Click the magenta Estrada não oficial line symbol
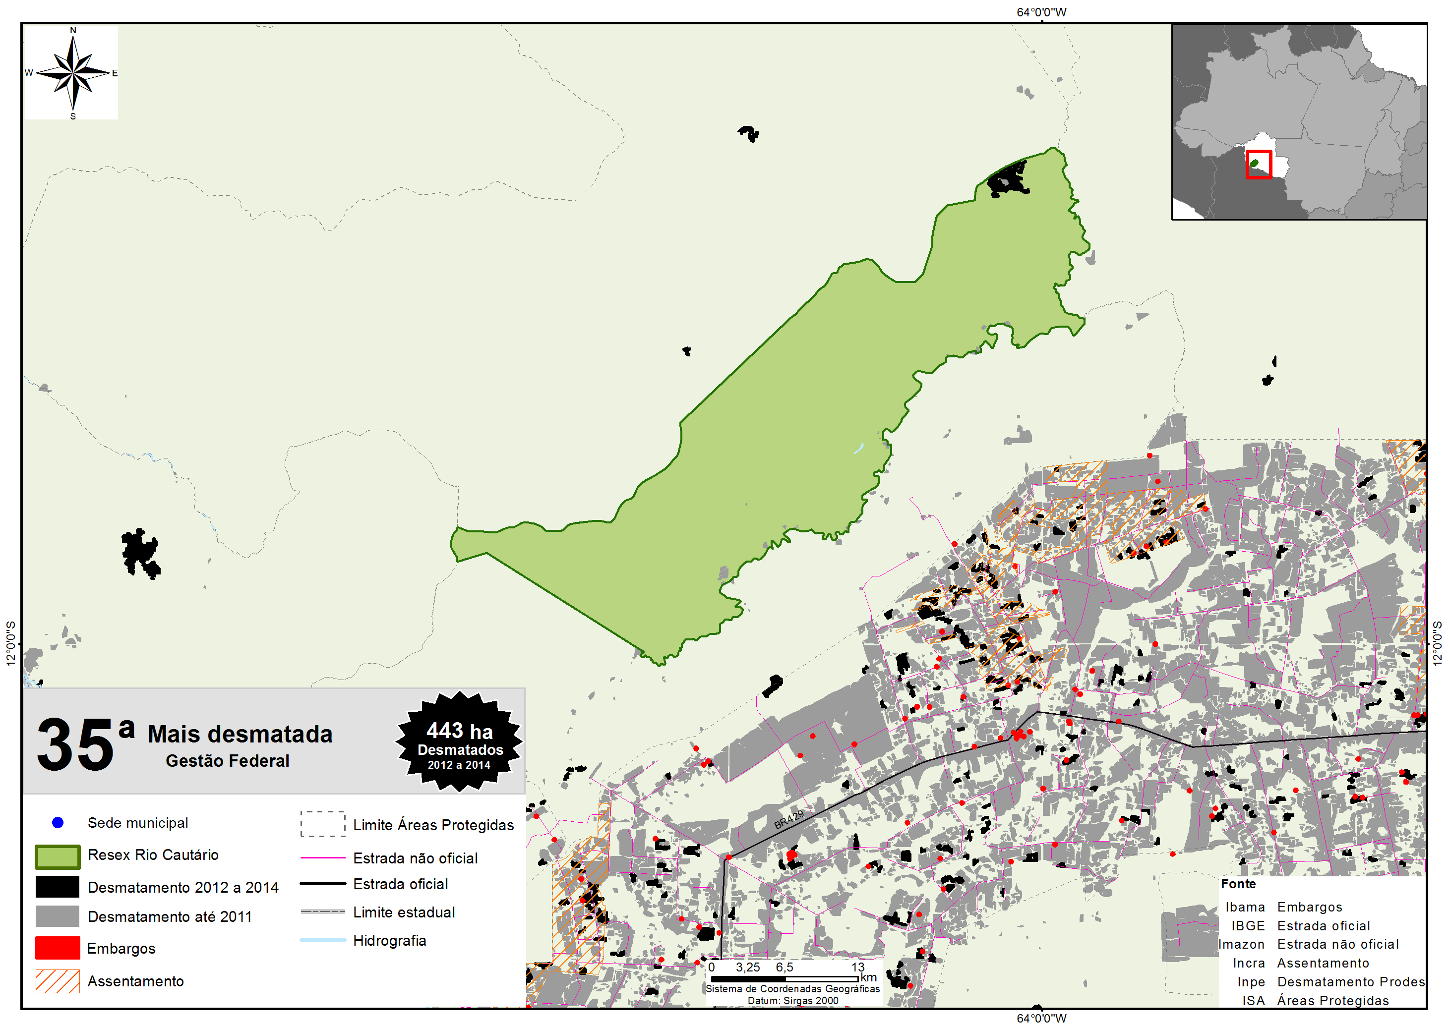This screenshot has height=1025, width=1450. coord(323,858)
